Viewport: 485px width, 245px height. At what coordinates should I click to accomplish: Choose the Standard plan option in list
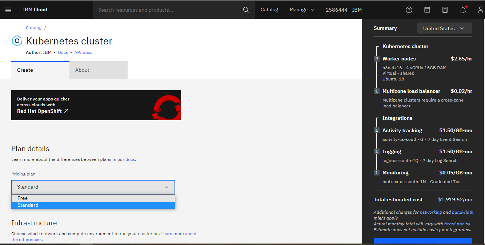point(93,205)
